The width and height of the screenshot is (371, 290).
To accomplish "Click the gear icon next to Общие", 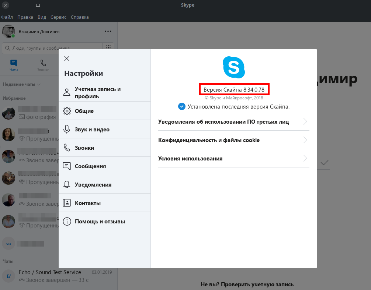I will point(67,111).
